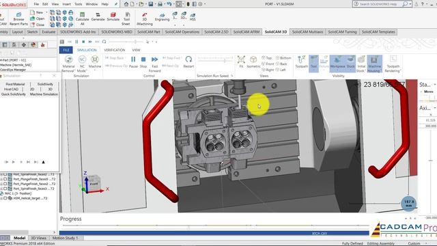Pause the simulation

pos(133,61)
